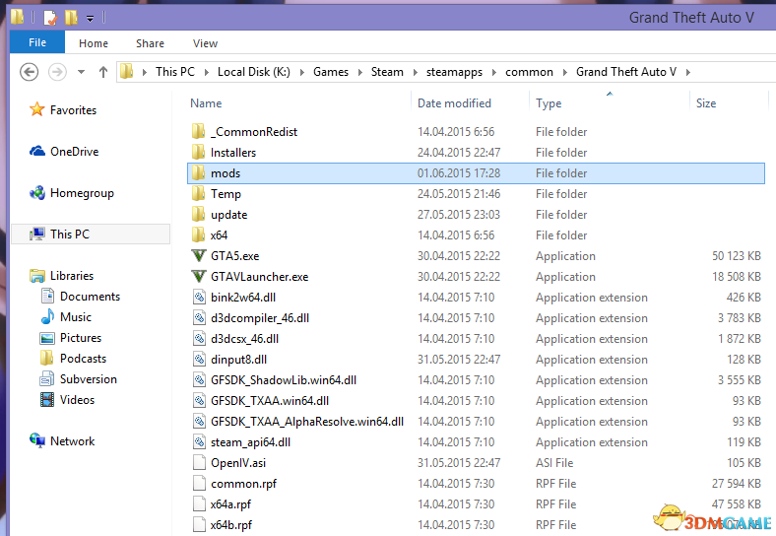Select the d3dcsx_46.dll file icon

click(199, 338)
